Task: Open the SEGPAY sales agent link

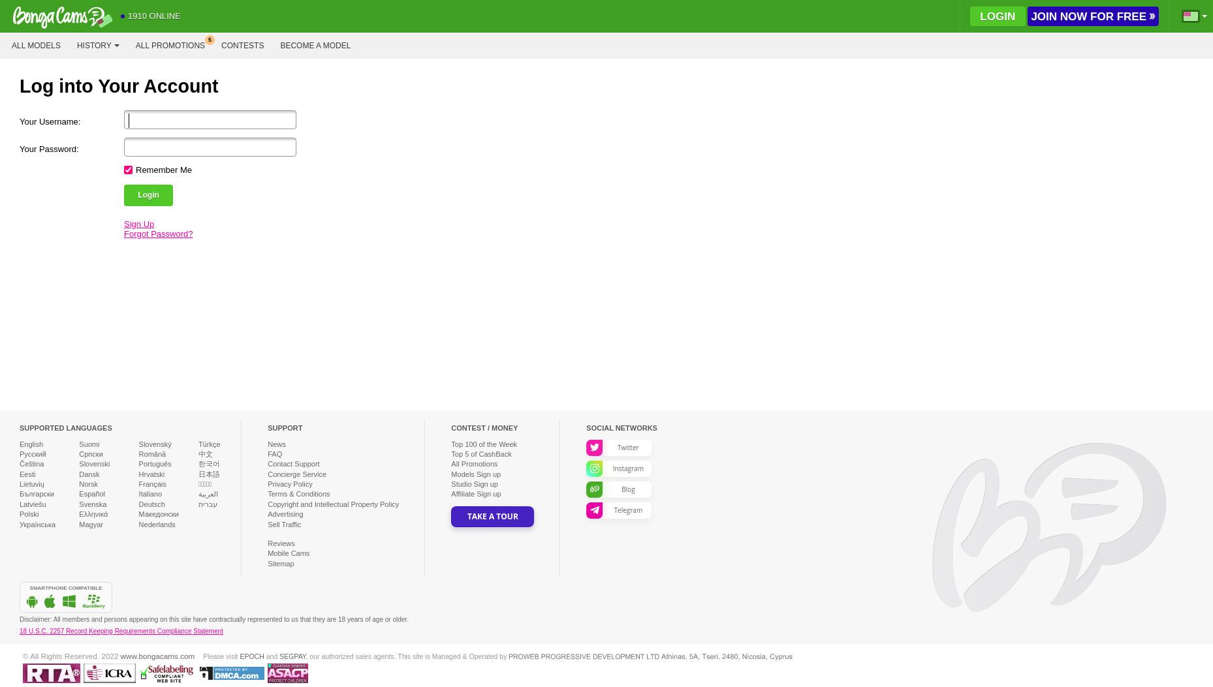Action: point(292,657)
